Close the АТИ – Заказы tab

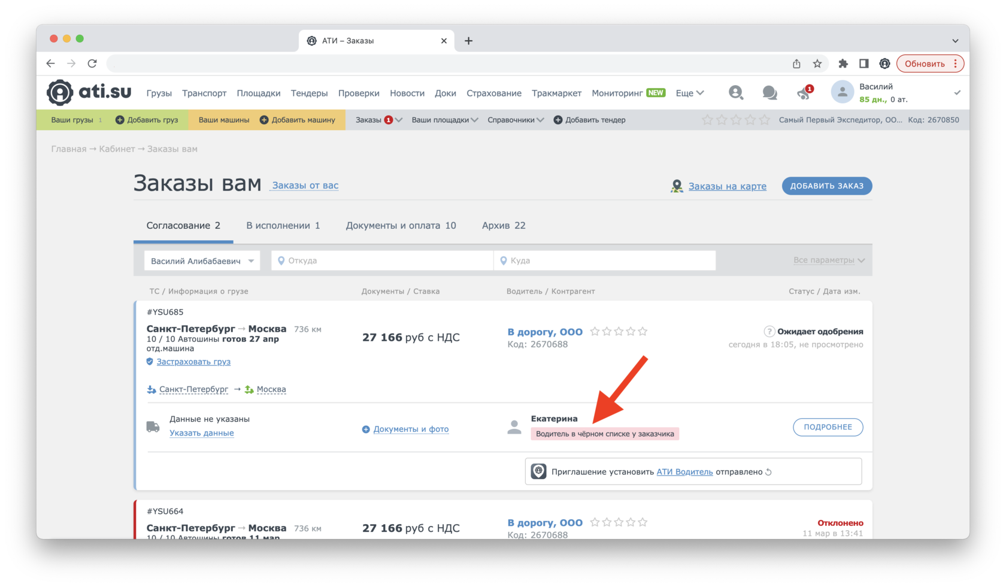pyautogui.click(x=444, y=41)
